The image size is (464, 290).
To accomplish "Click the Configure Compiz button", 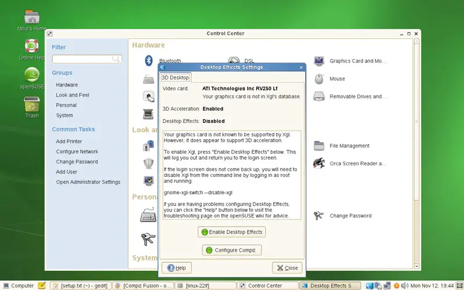I will point(231,250).
